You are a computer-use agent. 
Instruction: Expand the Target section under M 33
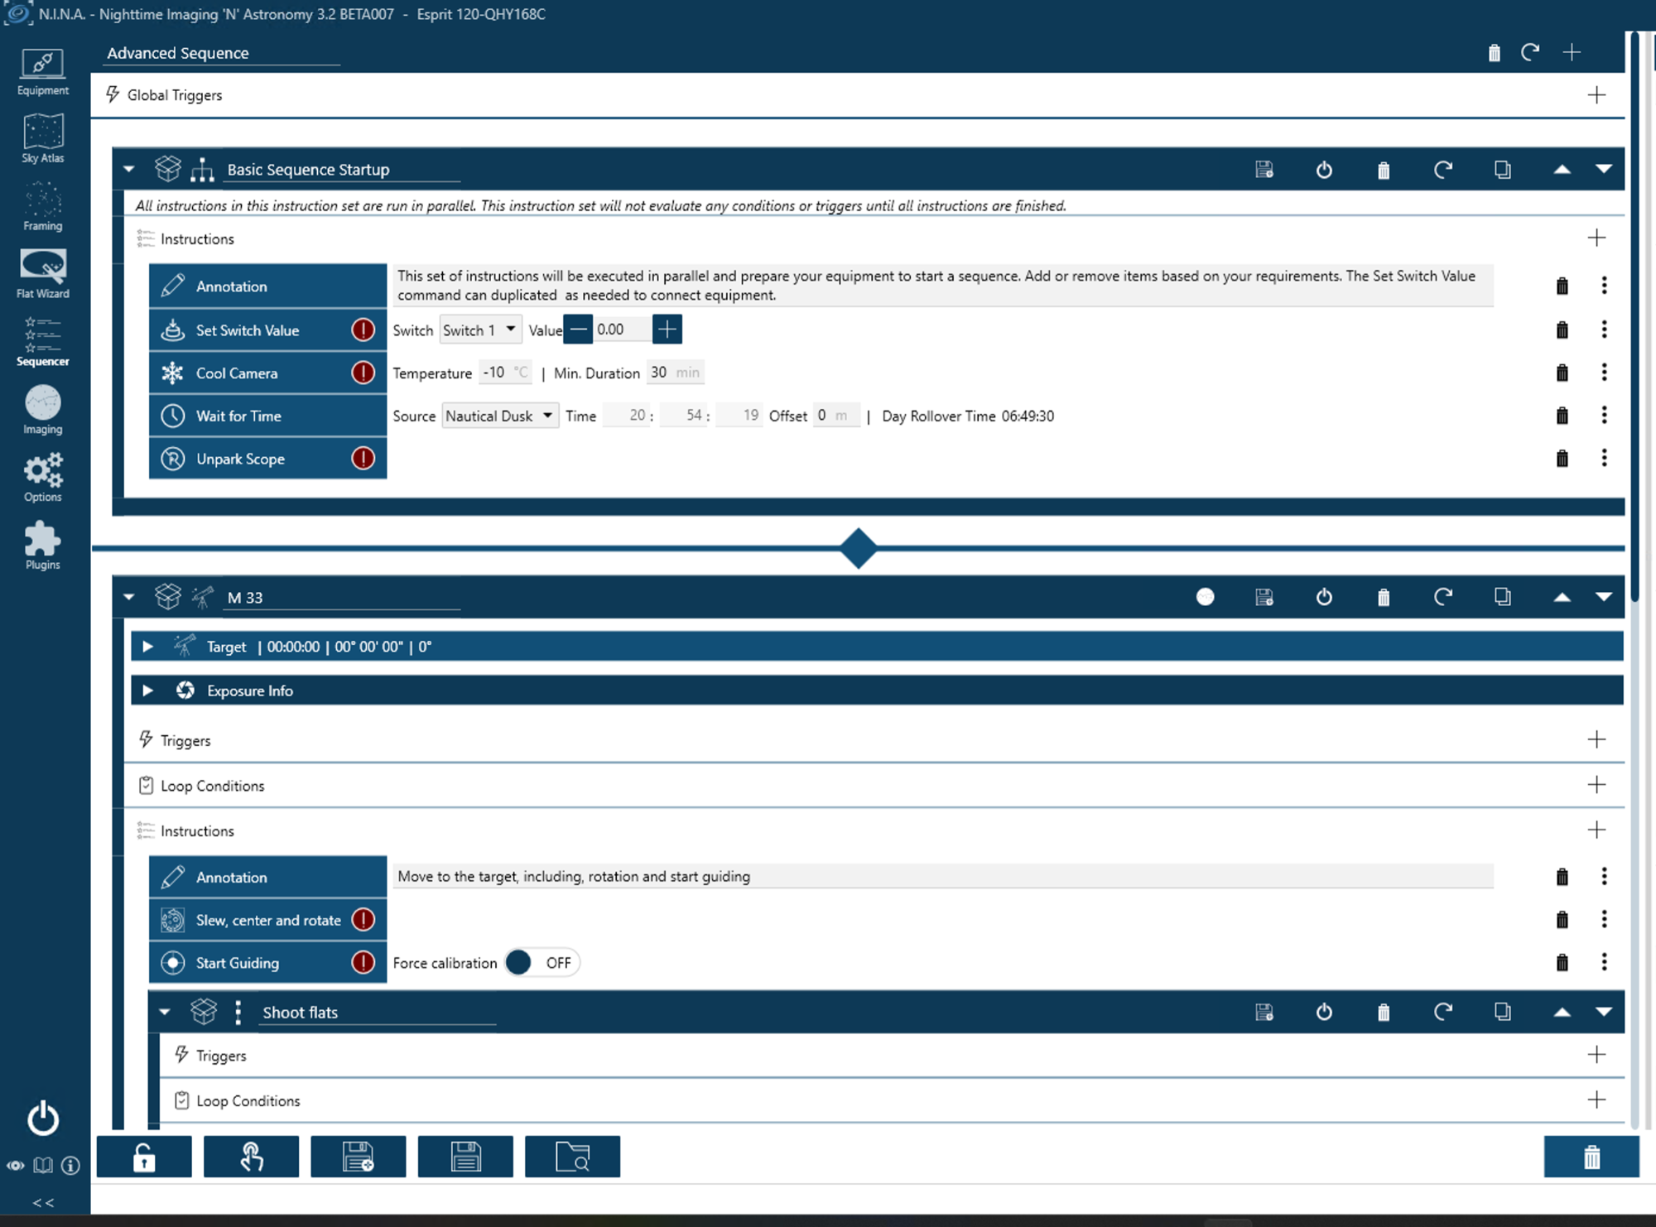click(x=148, y=647)
